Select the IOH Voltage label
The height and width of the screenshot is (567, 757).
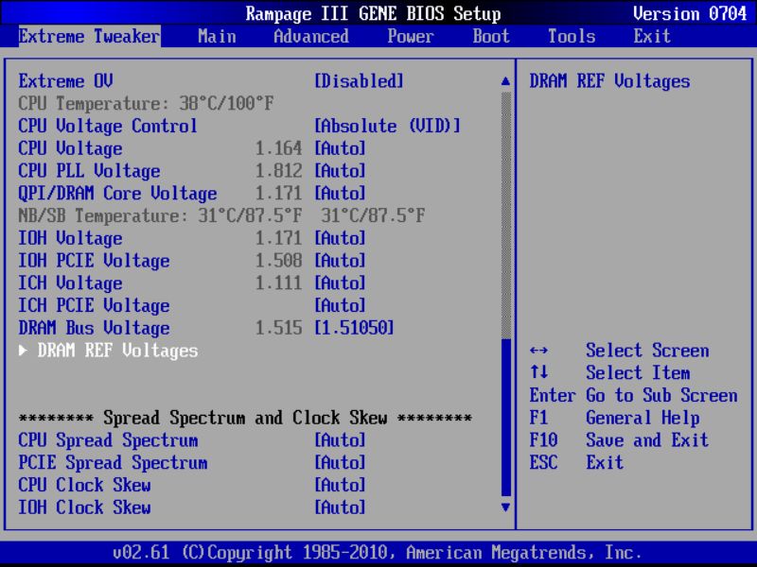tap(70, 238)
